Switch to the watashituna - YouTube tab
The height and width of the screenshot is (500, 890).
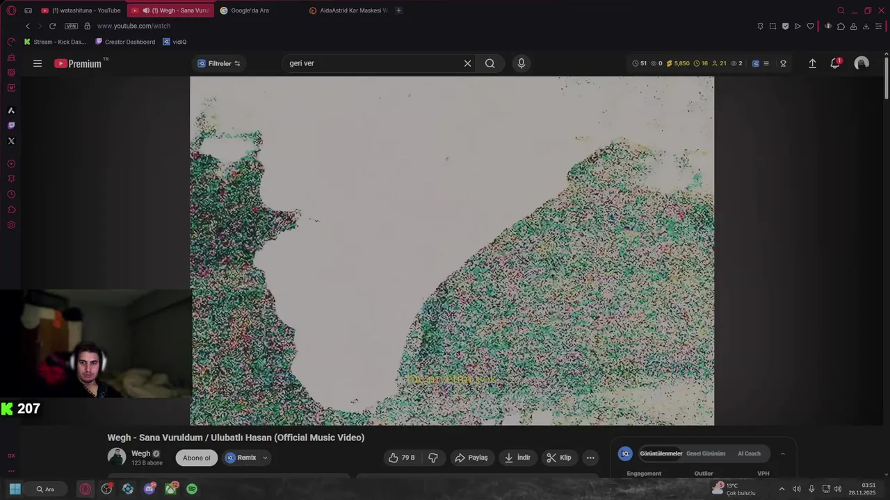pos(81,10)
